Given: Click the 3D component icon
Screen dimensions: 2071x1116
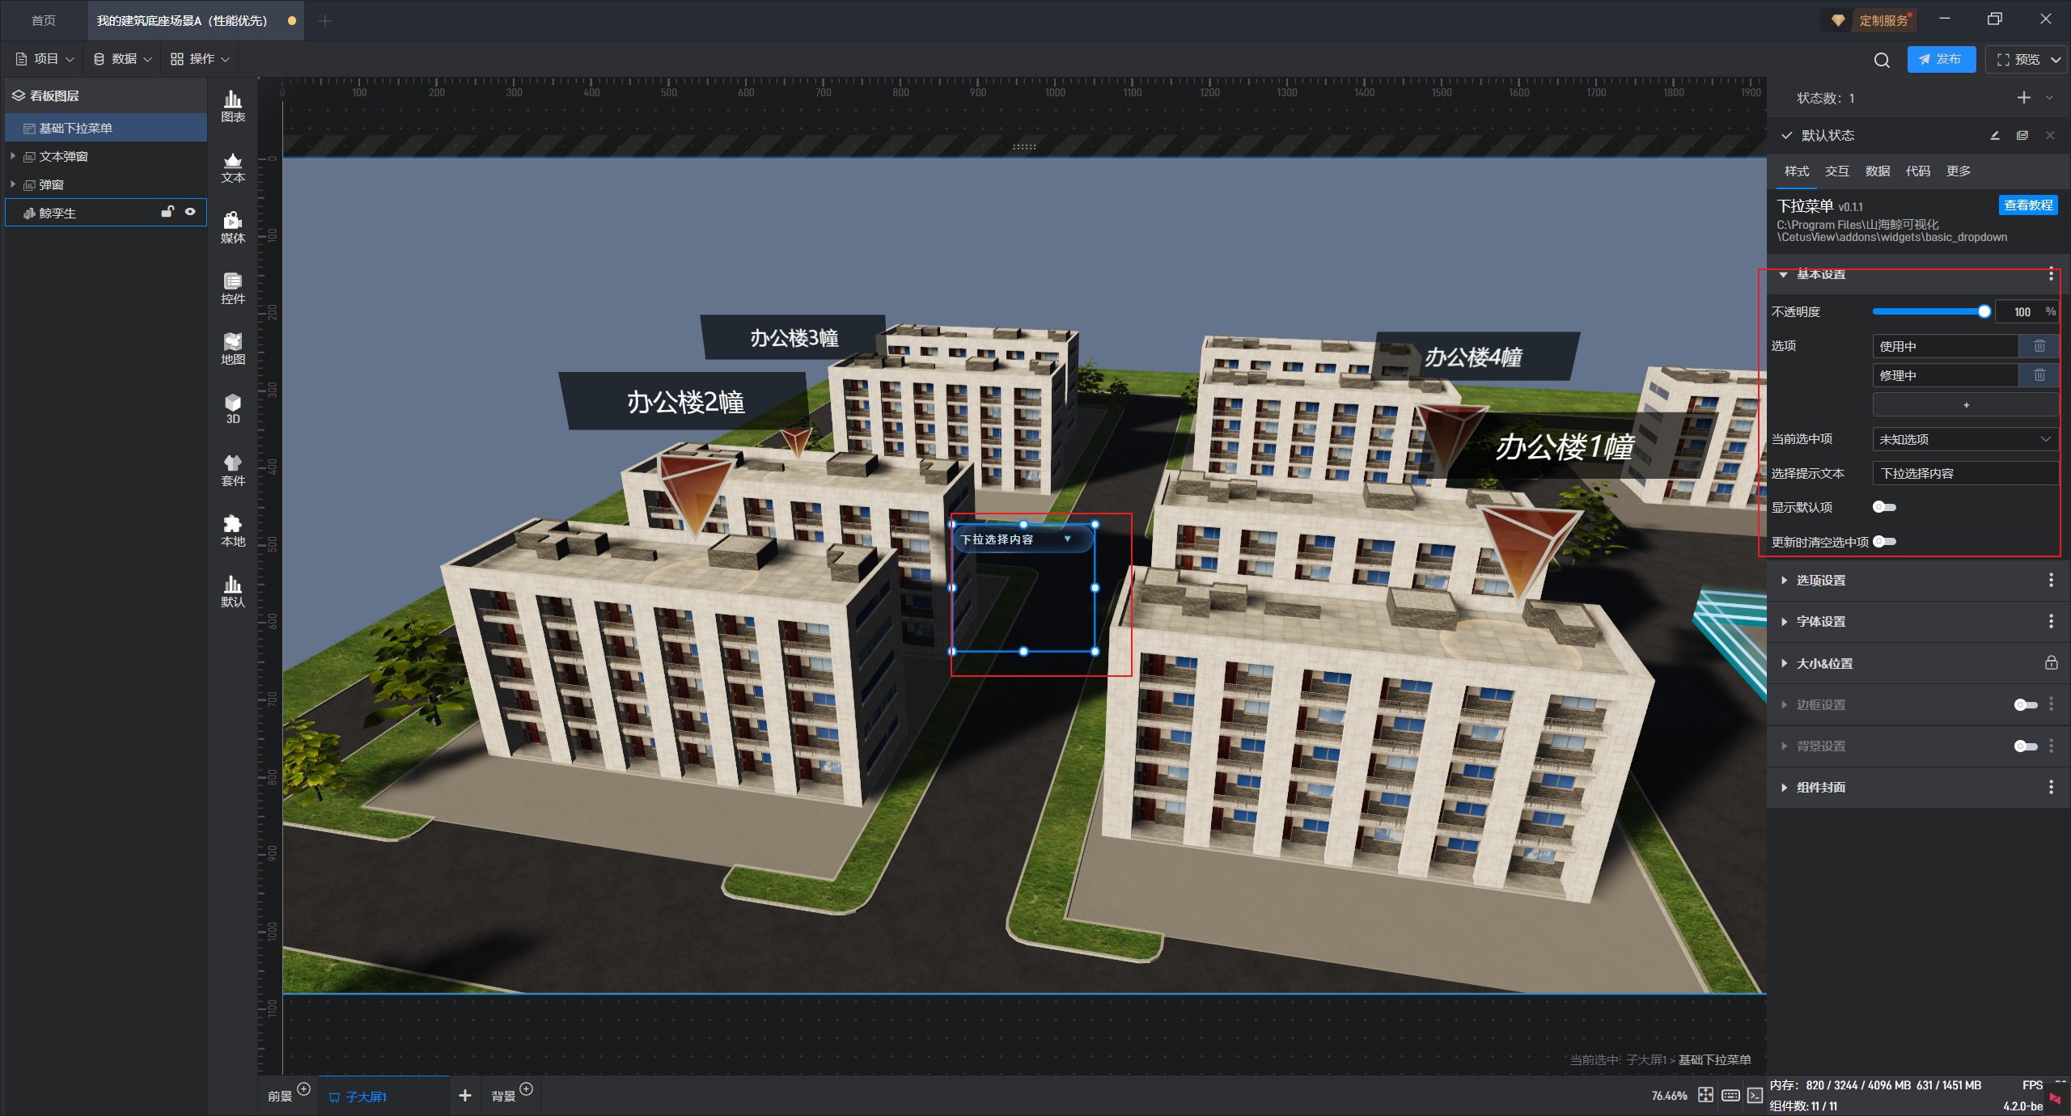Looking at the screenshot, I should tap(233, 408).
